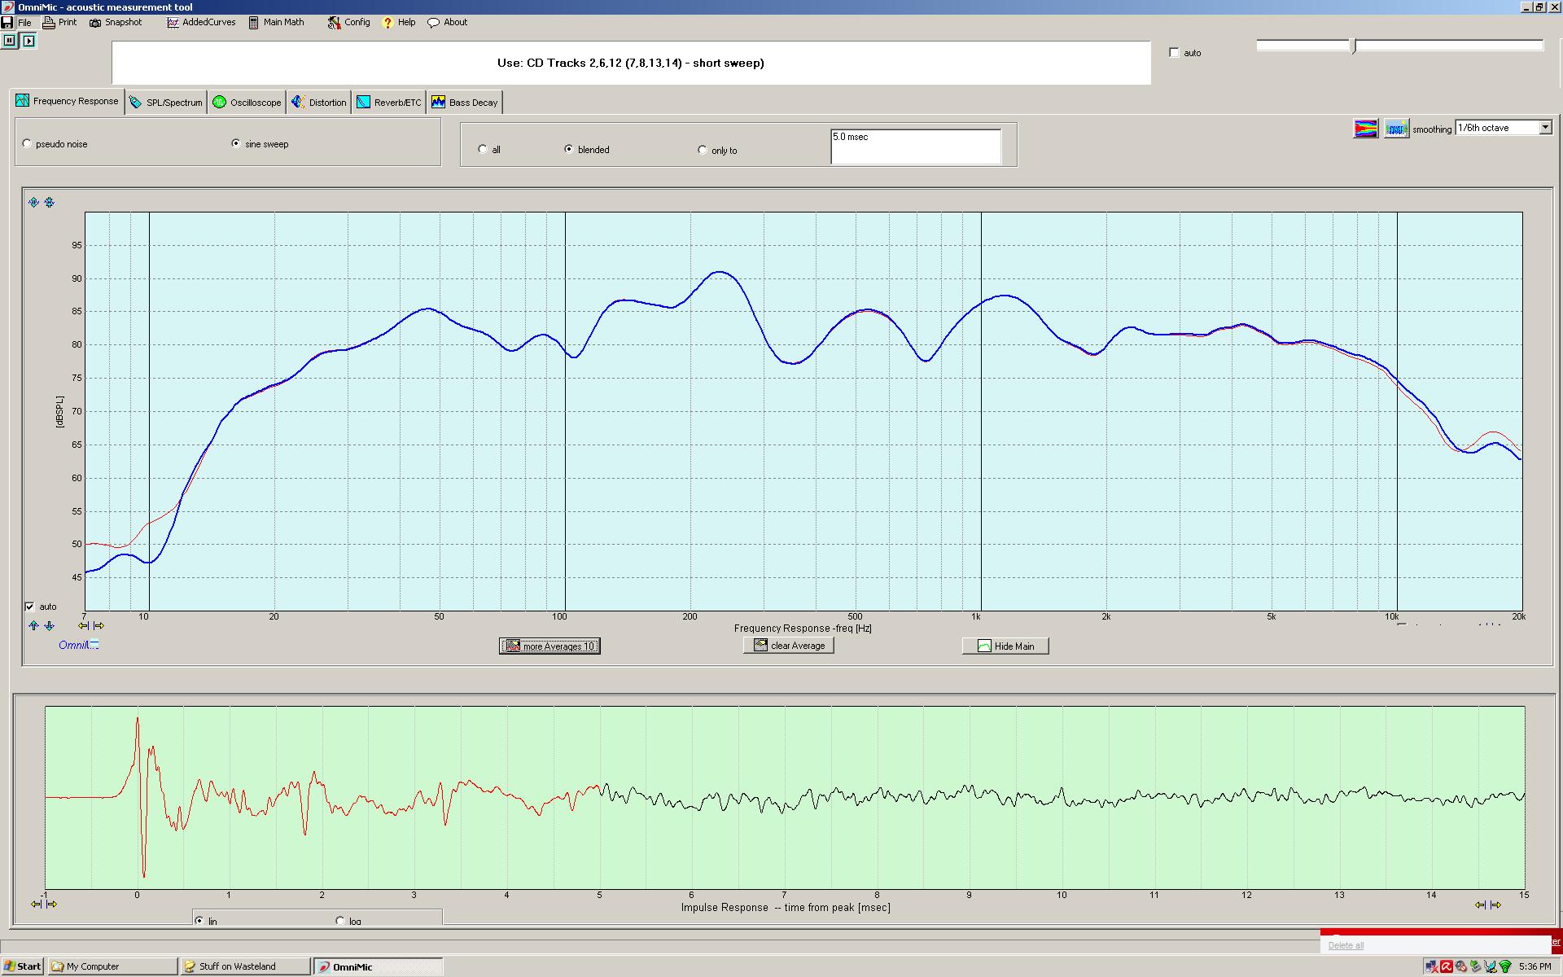Screen dimensions: 1563x977
Task: Click the yellow right arrow at frequency axis
Action: (99, 626)
